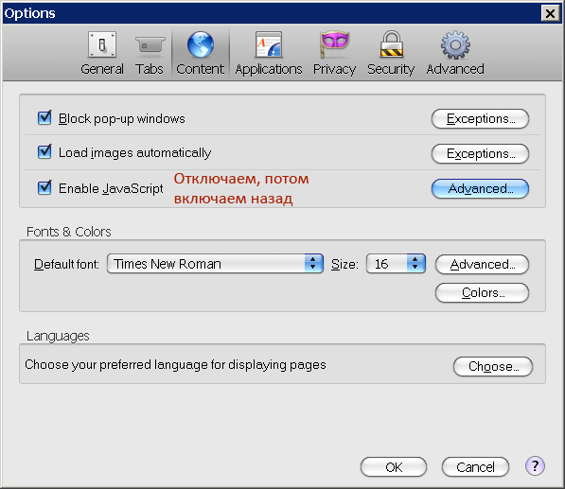Screen dimensions: 565x489
Task: Open the font Size 16 dropdown
Action: coord(396,264)
